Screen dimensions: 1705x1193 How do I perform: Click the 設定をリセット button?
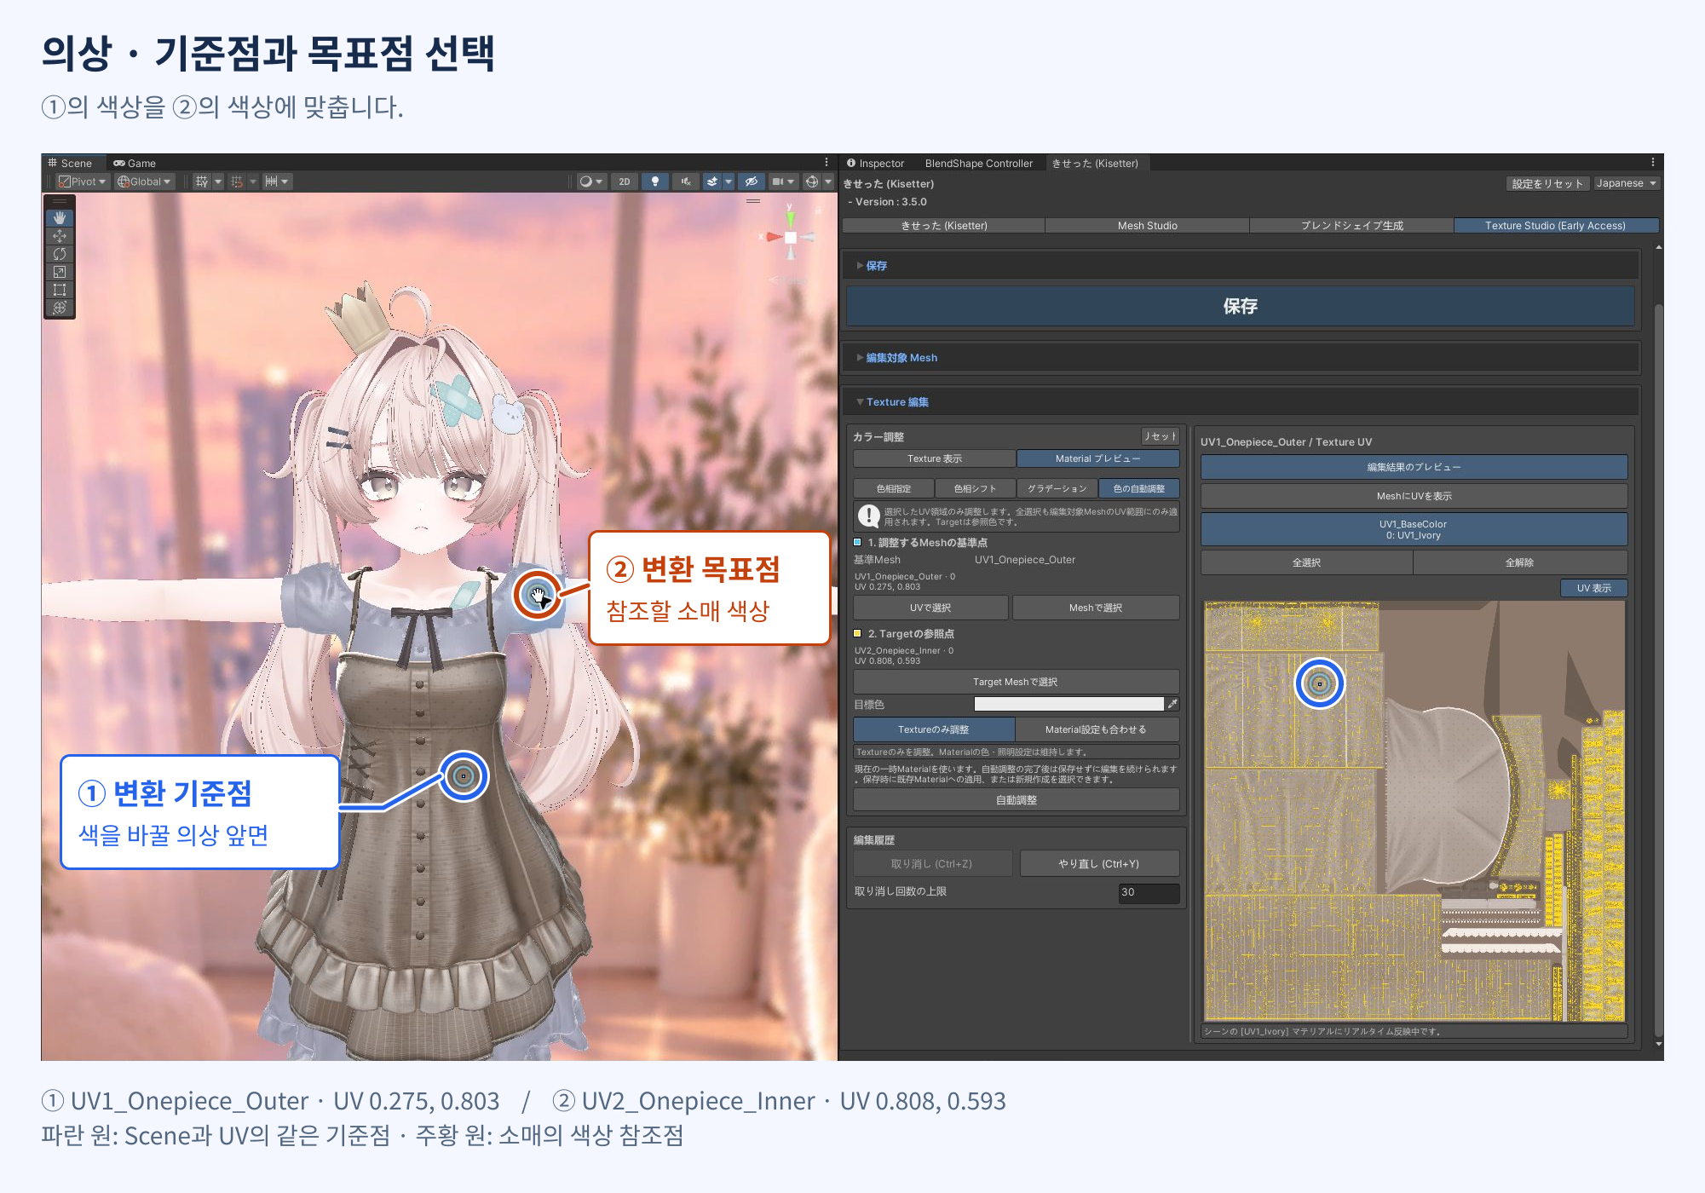pos(1547,183)
